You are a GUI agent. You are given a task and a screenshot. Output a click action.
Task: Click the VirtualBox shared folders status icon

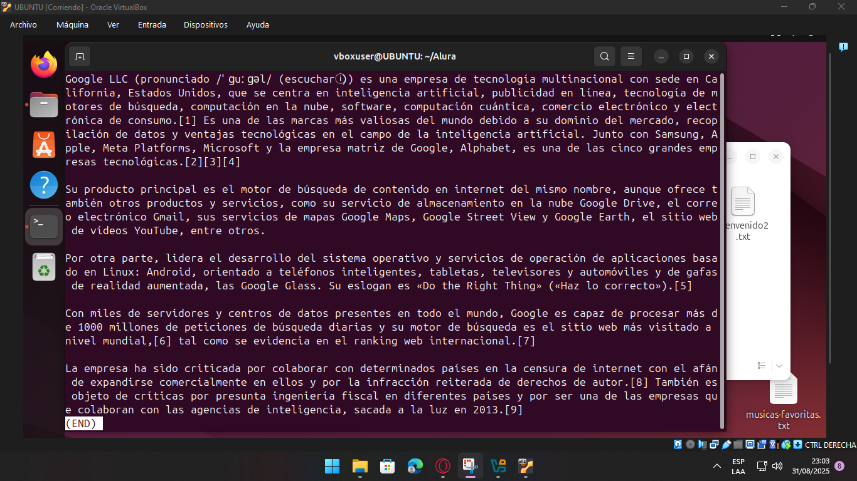(738, 445)
